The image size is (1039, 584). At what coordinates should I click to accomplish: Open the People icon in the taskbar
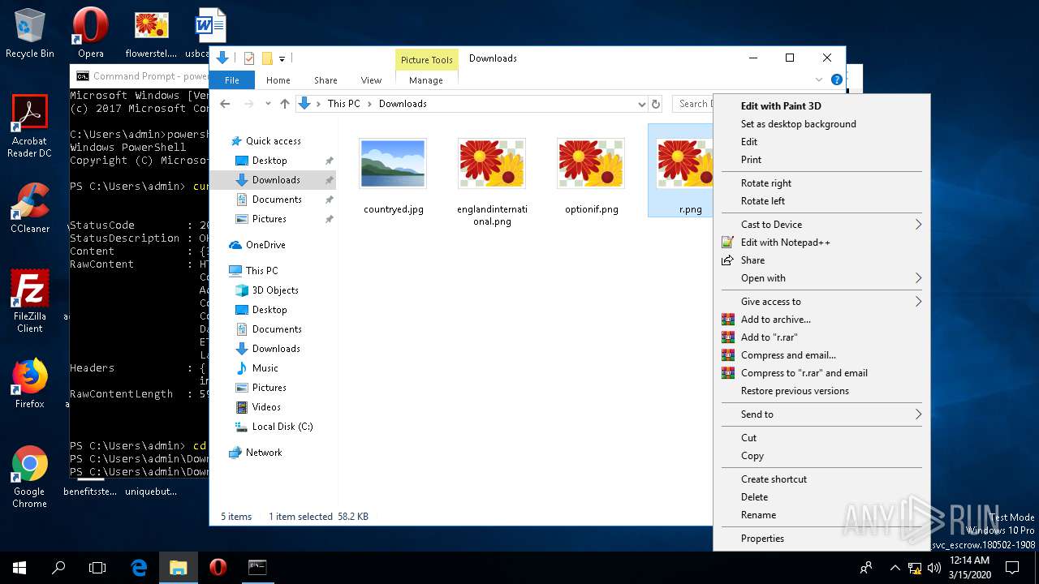pos(867,568)
